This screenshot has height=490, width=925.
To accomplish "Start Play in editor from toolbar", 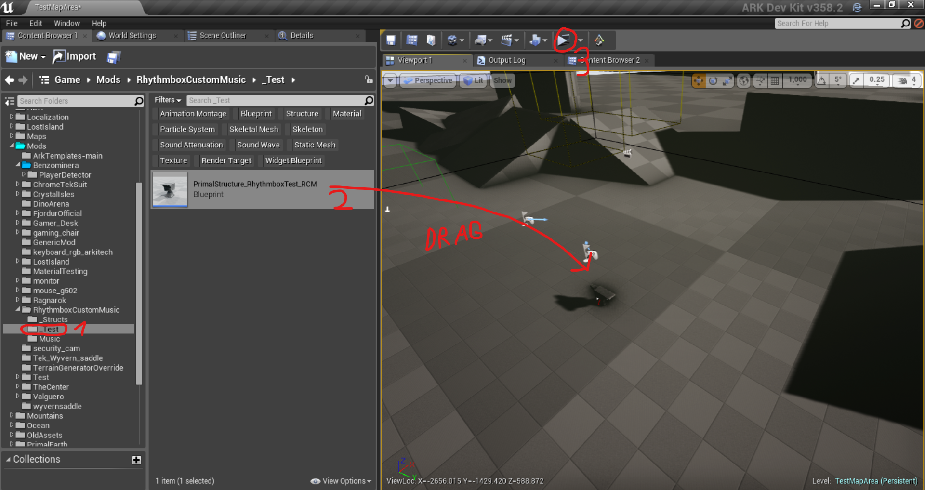I will pos(563,40).
